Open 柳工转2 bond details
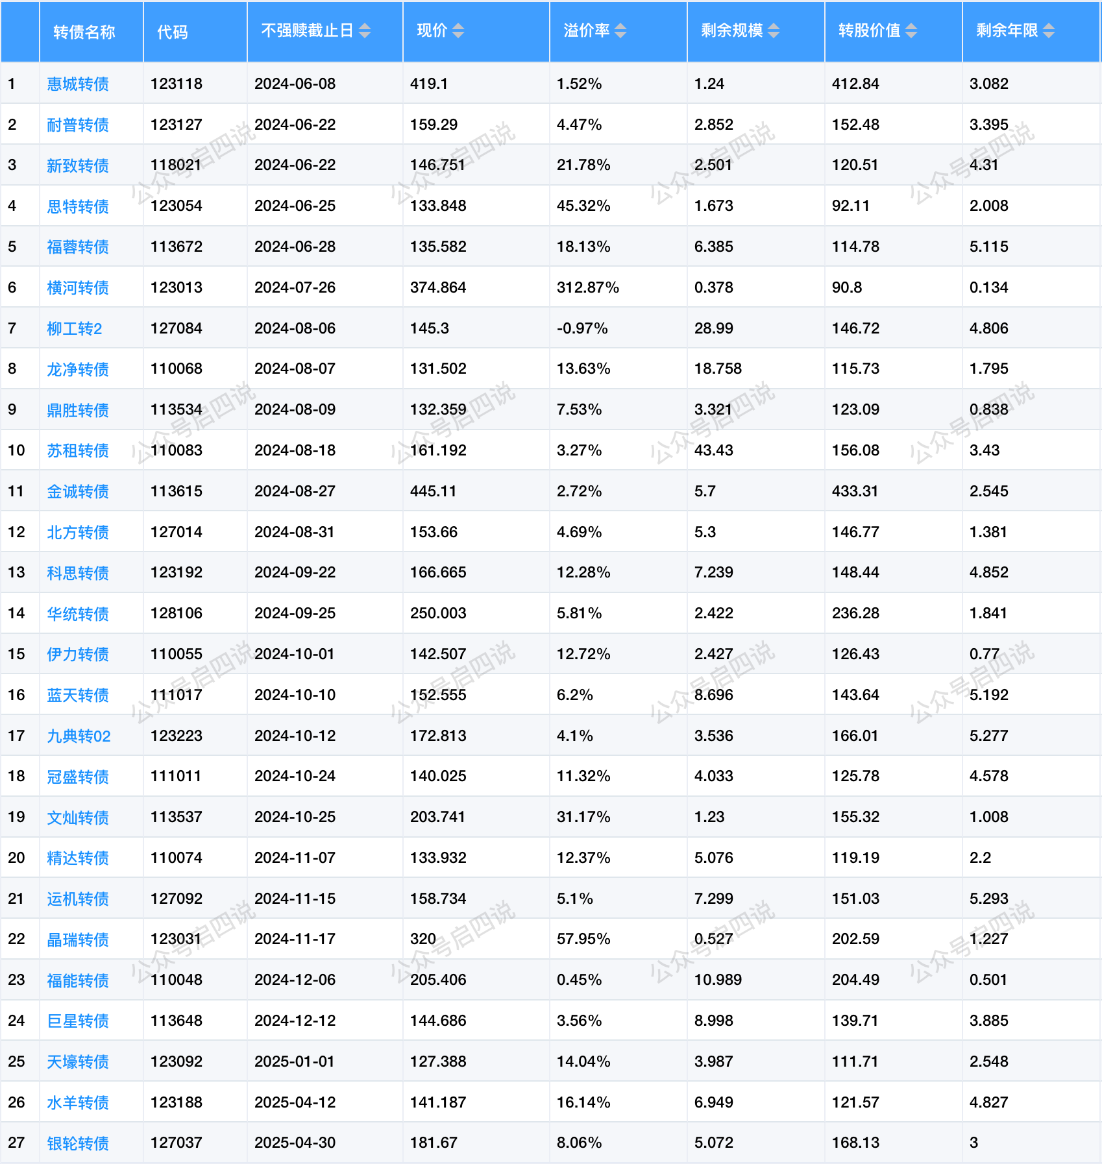Image resolution: width=1102 pixels, height=1164 pixels. 74,328
